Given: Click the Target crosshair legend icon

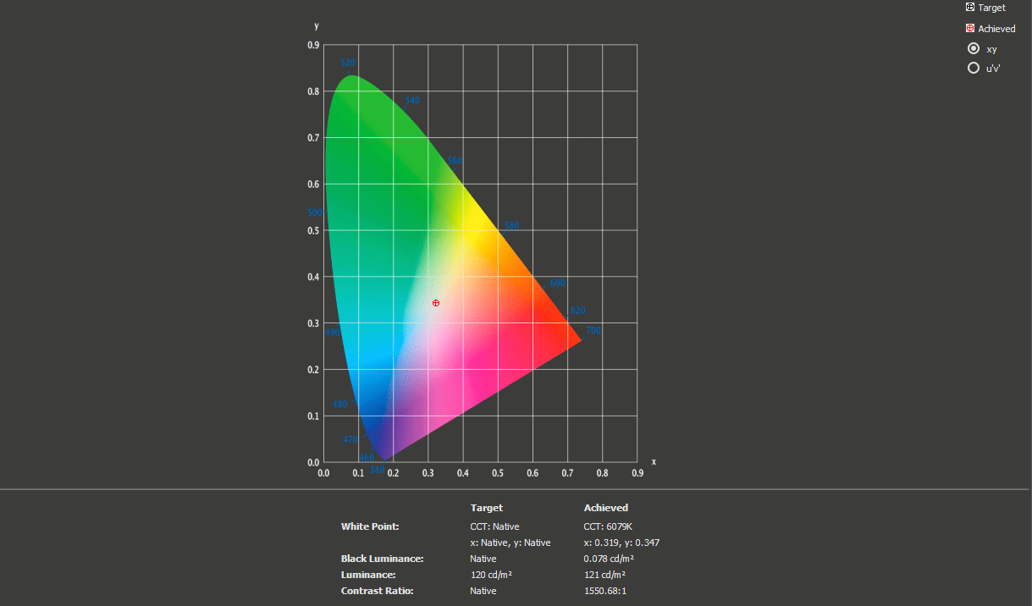Looking at the screenshot, I should 970,7.
